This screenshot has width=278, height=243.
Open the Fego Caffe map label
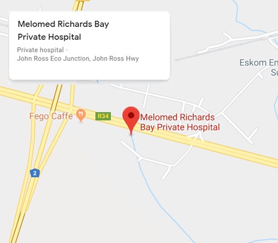tap(51, 116)
